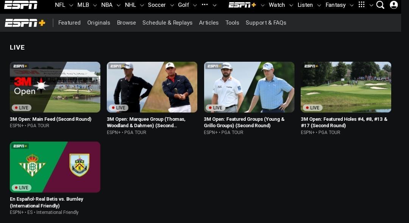Open Support & FAQs
This screenshot has height=223, width=409.
pos(266,23)
